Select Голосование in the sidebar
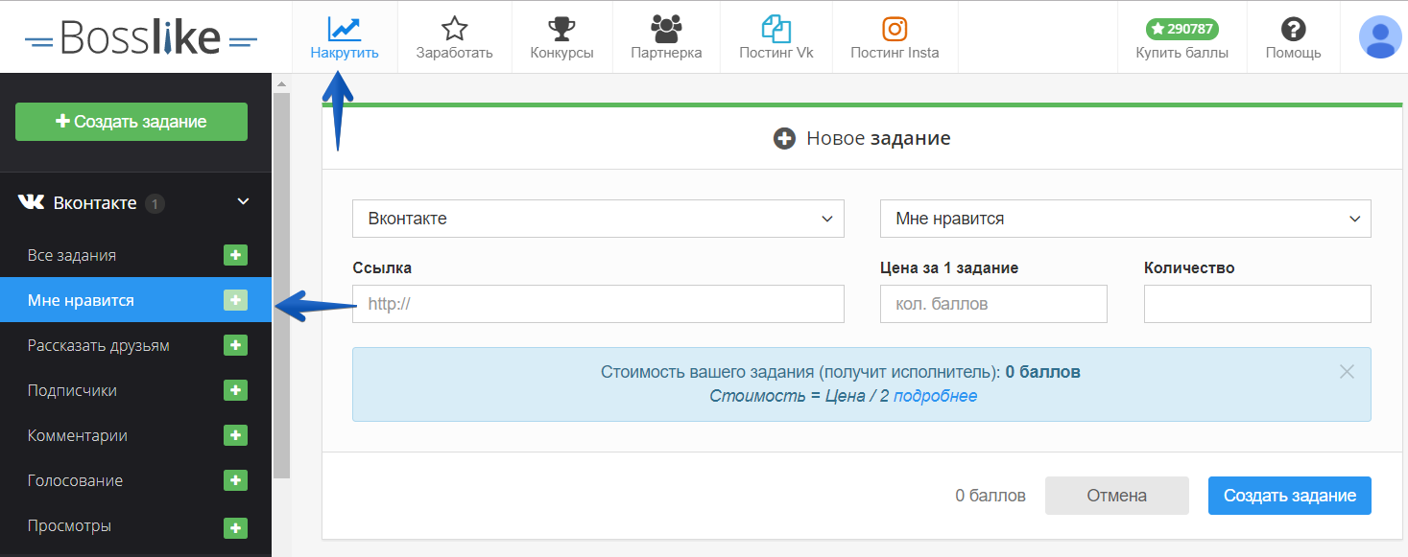The height and width of the screenshot is (557, 1408). tap(75, 480)
